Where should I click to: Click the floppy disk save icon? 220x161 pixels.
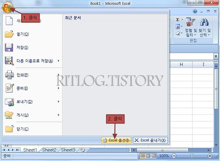(x=9, y=48)
